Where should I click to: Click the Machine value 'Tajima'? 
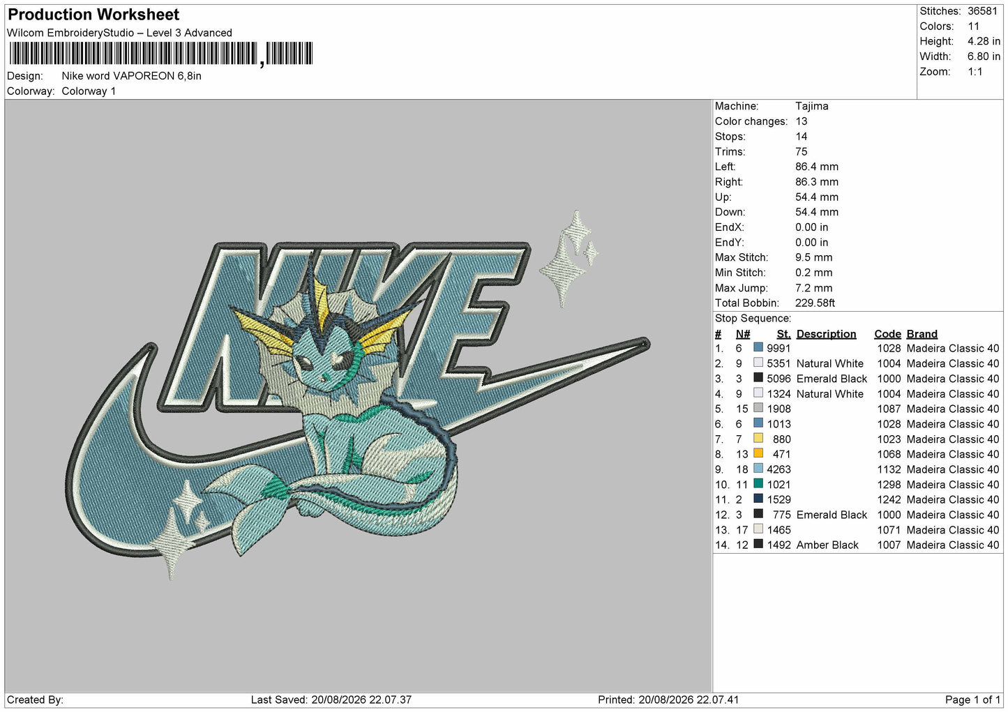(812, 106)
